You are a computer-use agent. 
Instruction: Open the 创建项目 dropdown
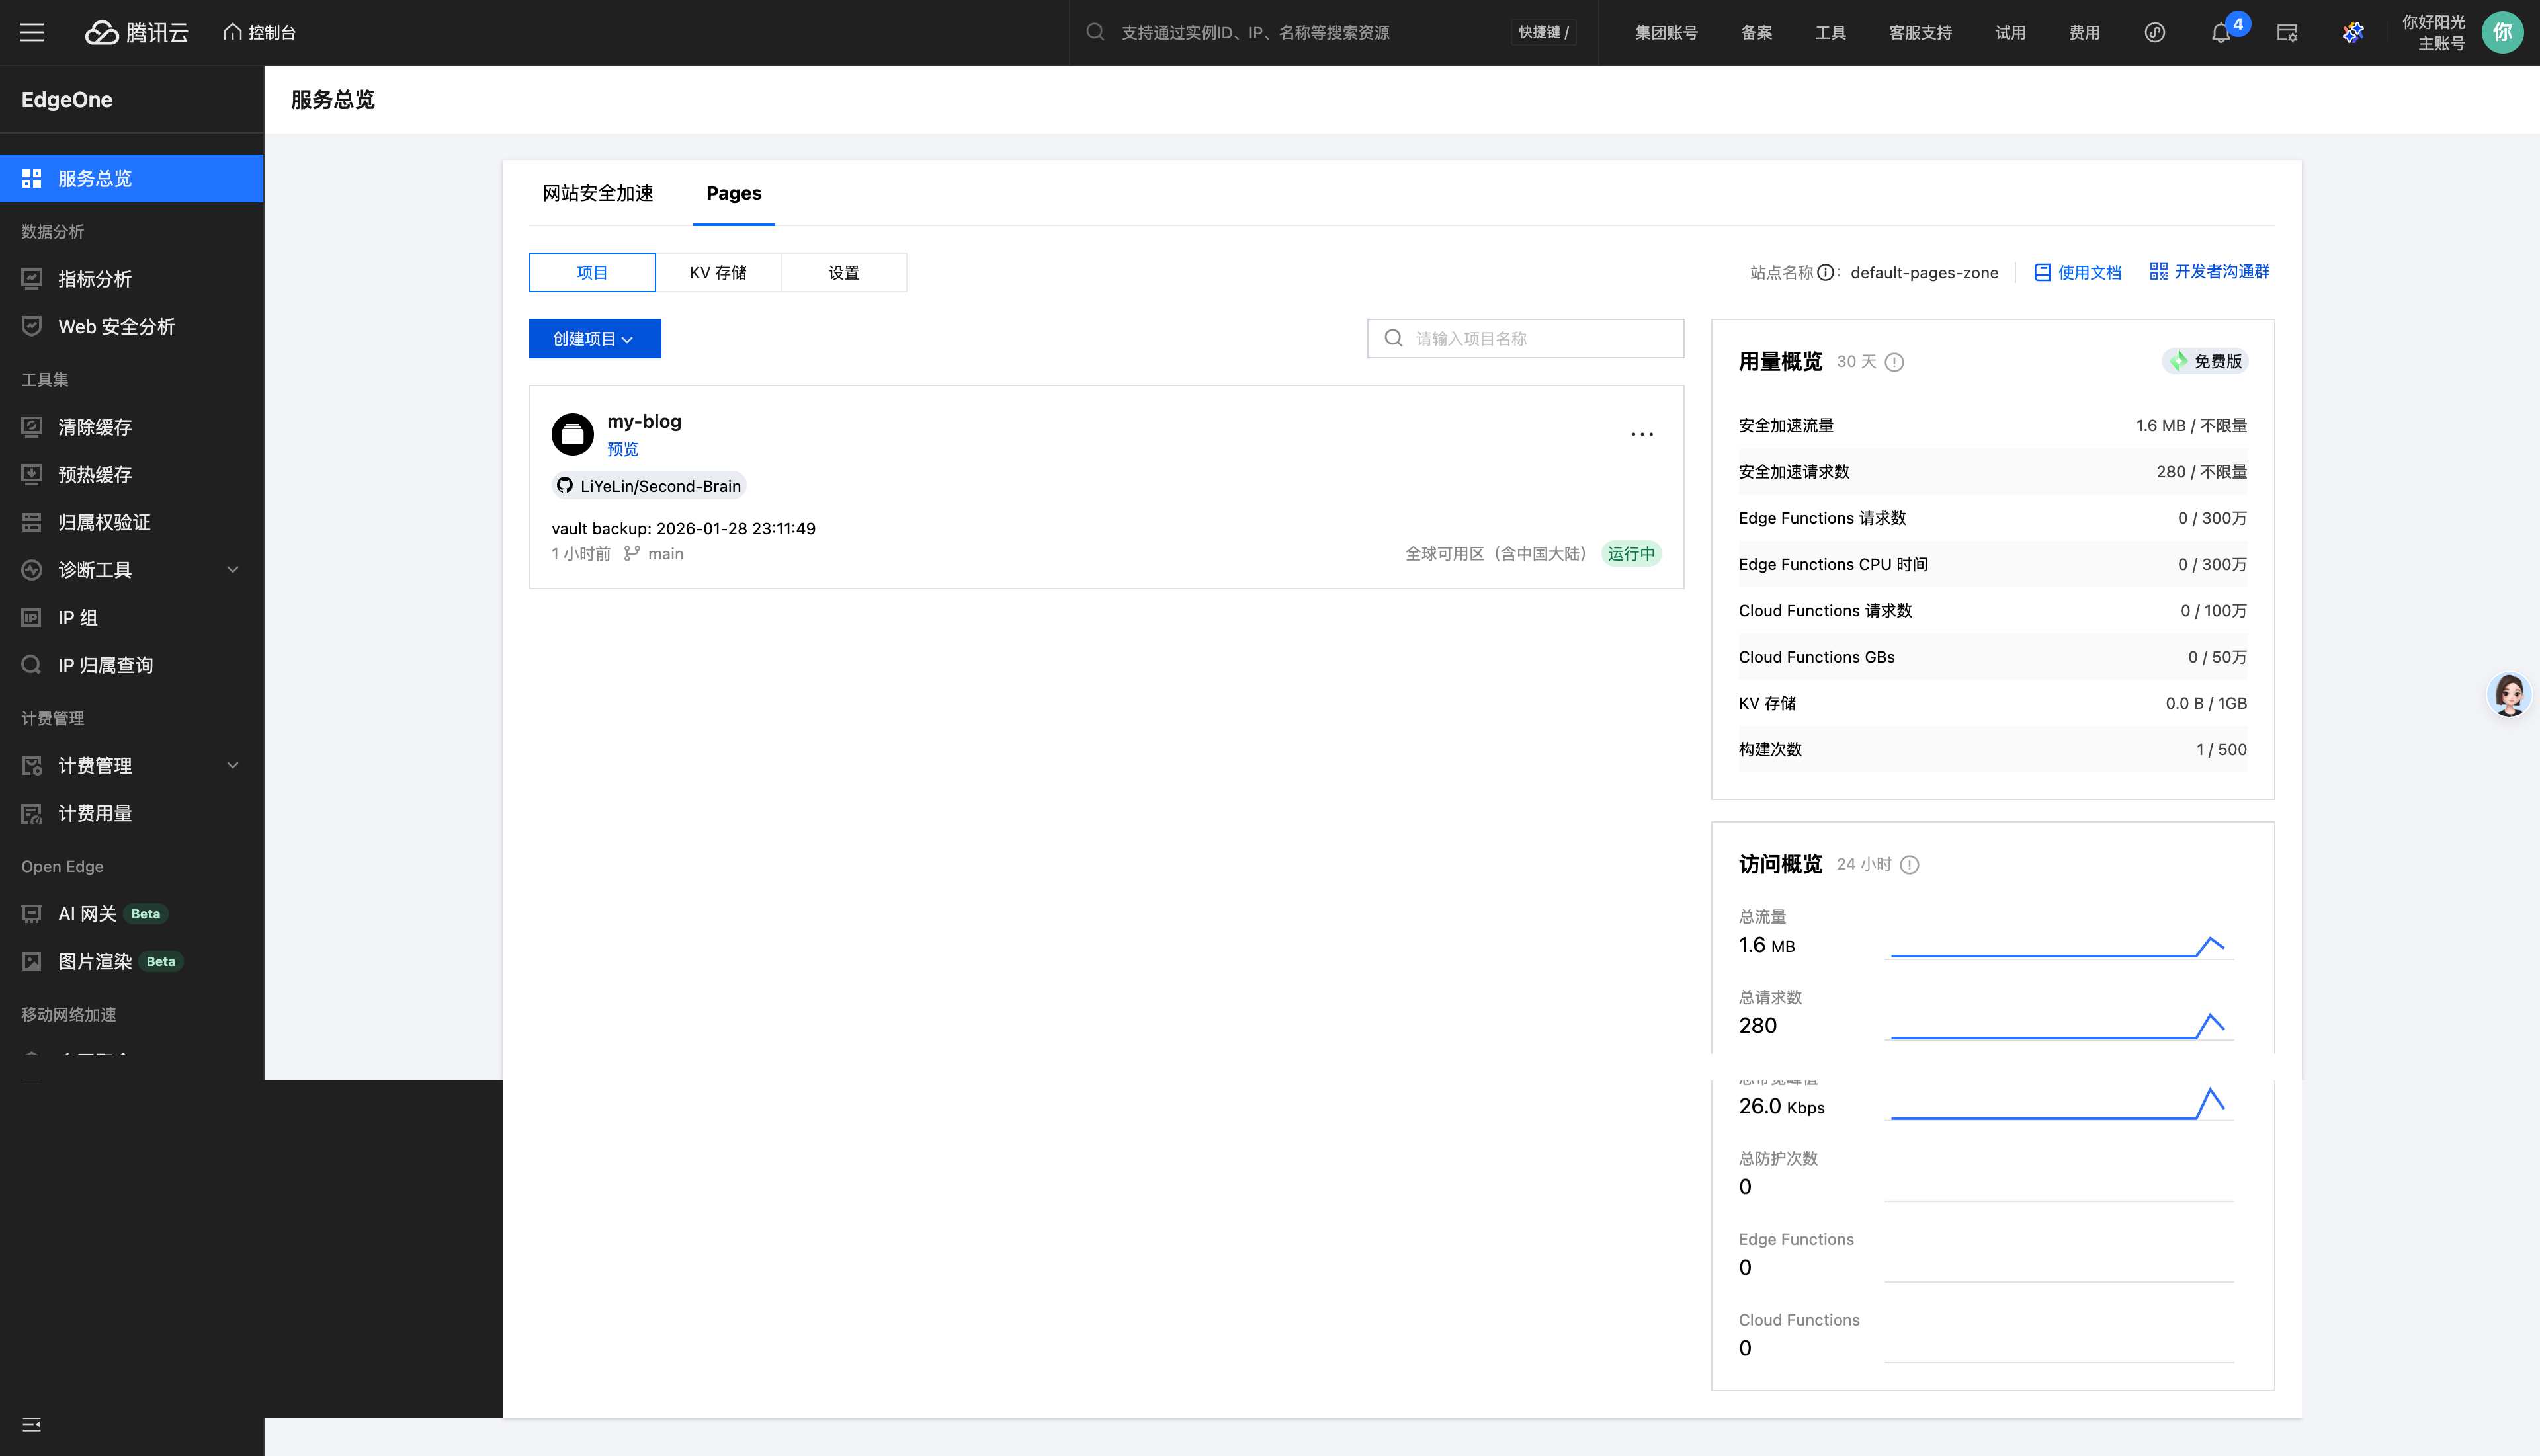click(x=594, y=339)
